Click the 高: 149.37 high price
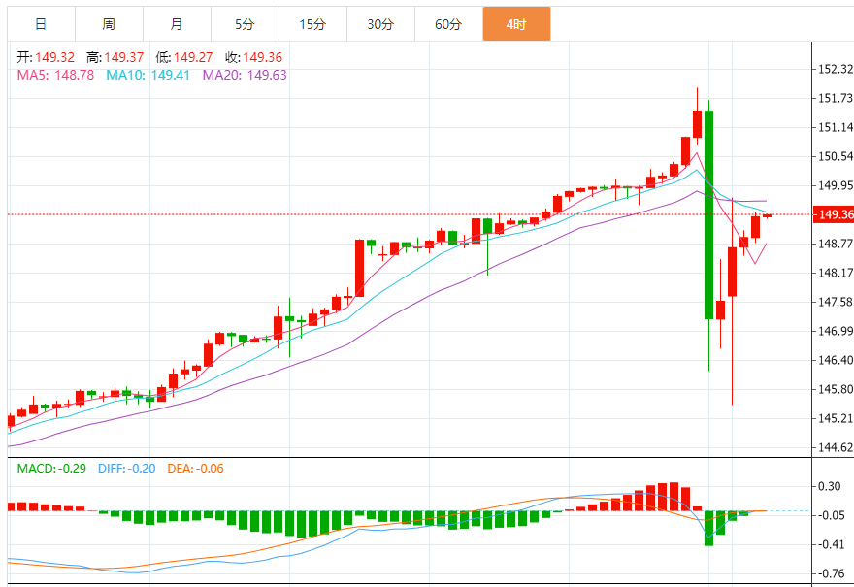Screen dimensions: 854x587 115,57
